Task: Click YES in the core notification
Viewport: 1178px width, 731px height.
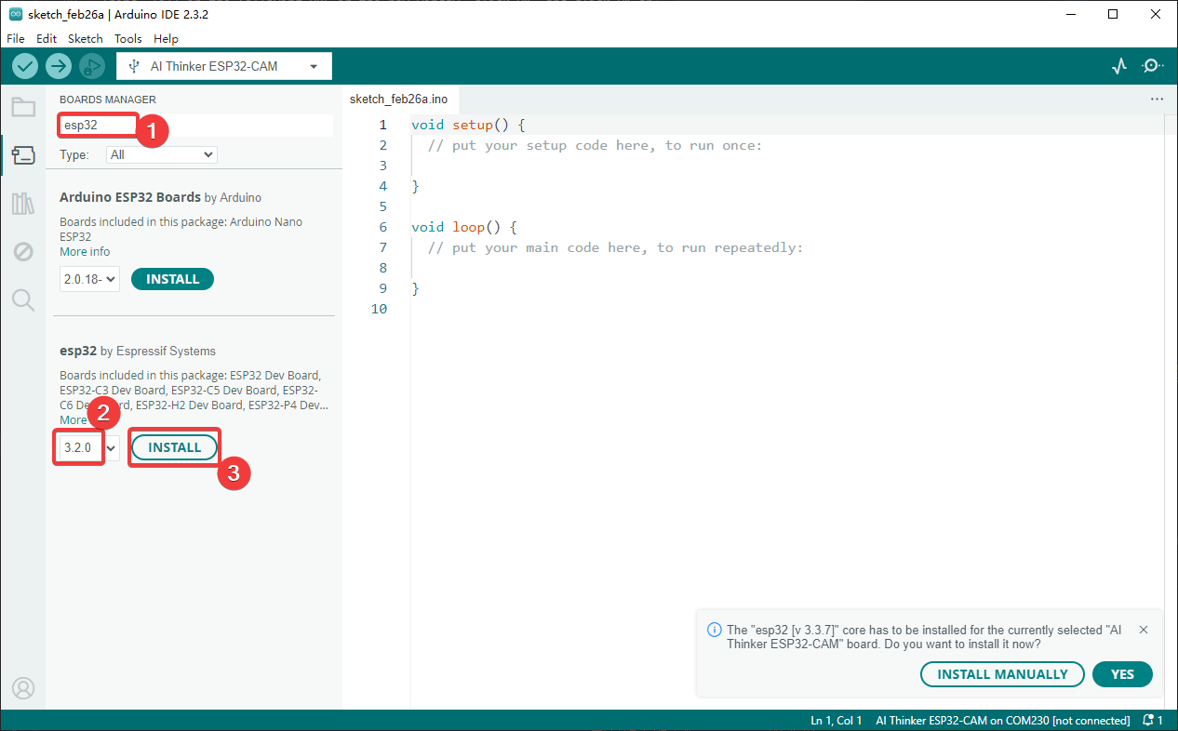Action: point(1123,674)
